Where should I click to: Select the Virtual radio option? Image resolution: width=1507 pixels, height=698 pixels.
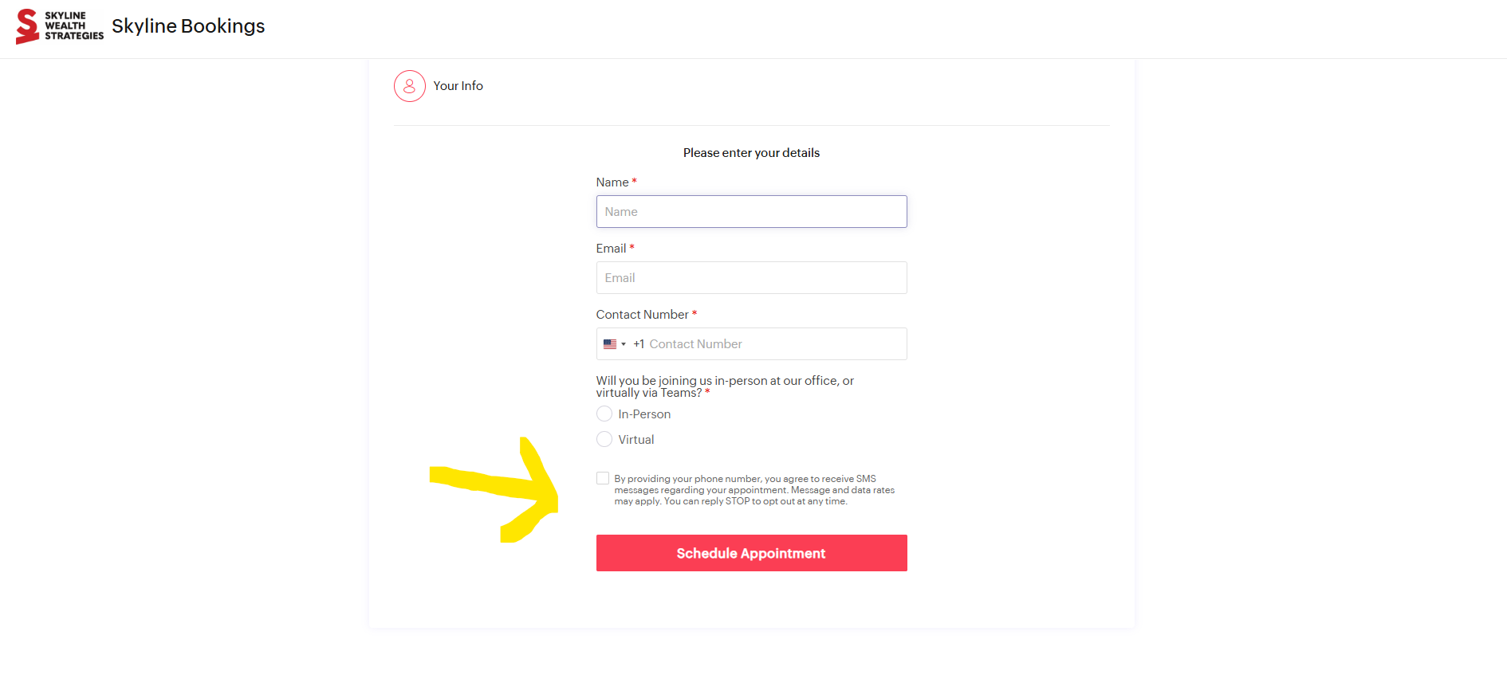click(604, 439)
